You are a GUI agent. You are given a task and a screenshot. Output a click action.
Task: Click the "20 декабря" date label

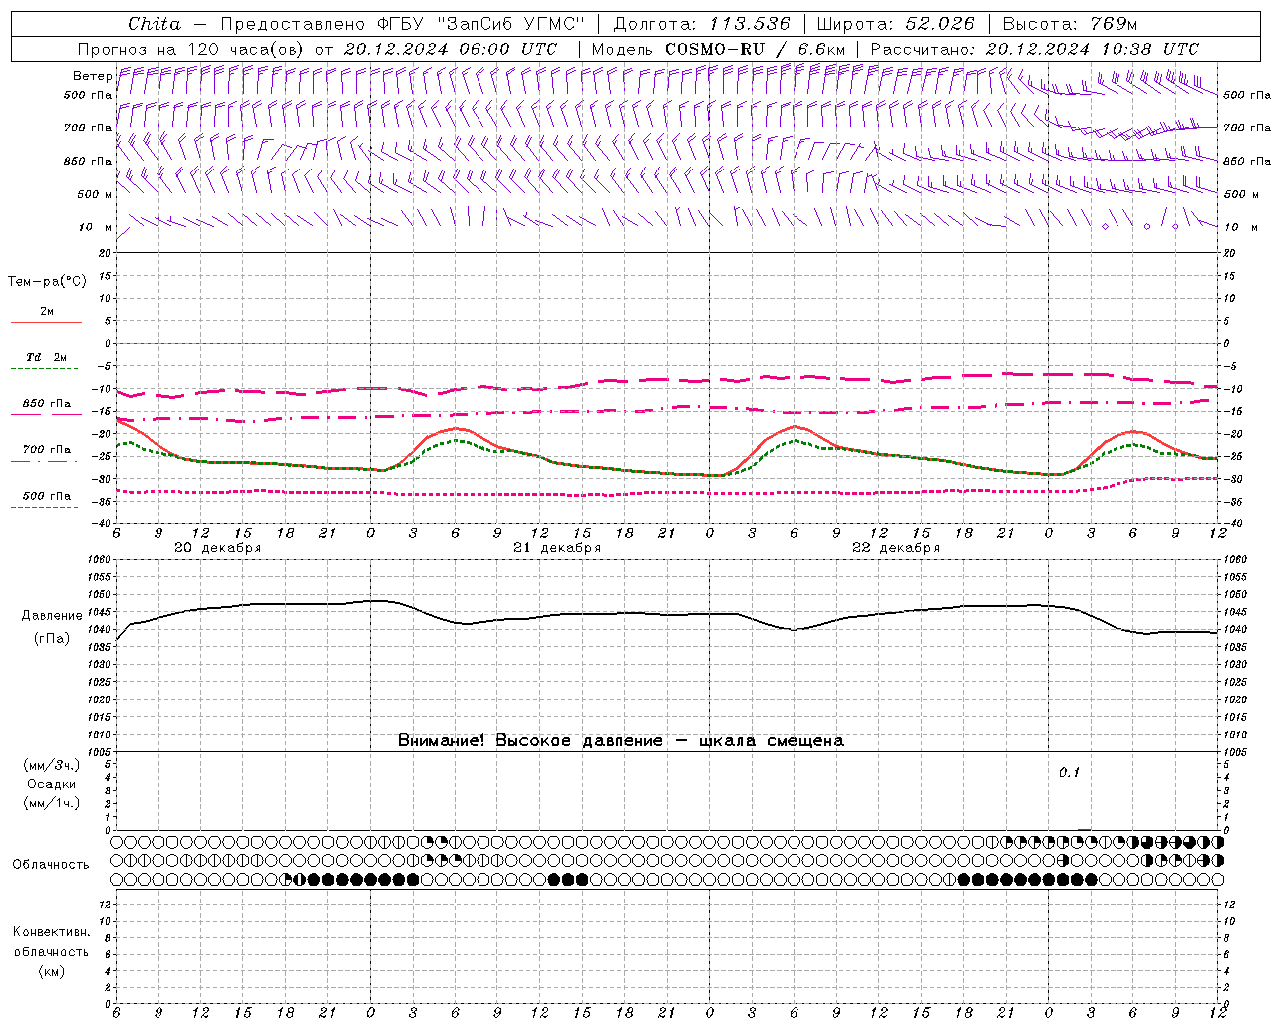point(218,548)
